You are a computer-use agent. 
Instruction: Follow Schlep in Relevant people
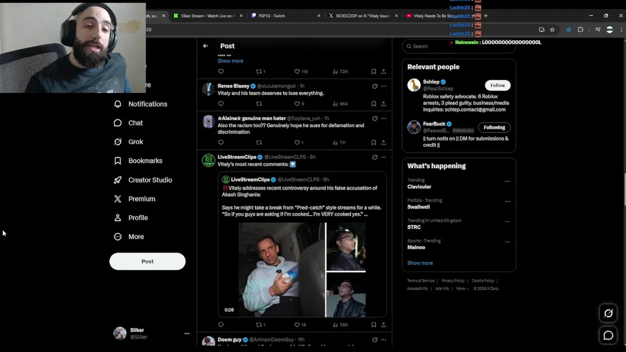(497, 86)
